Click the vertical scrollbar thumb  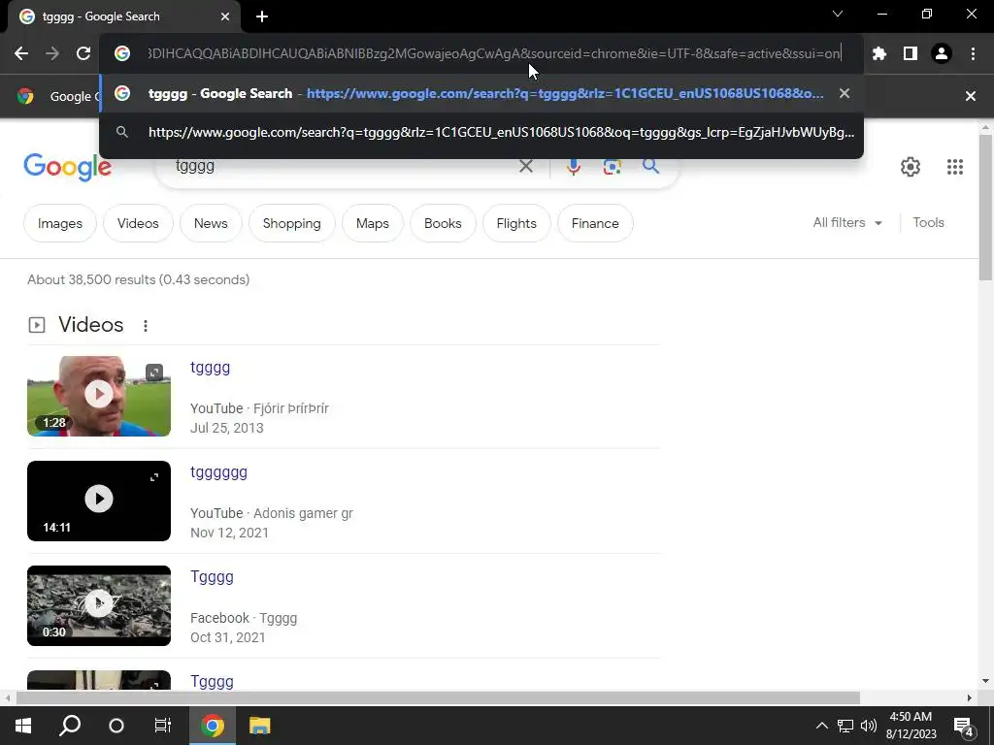click(985, 207)
